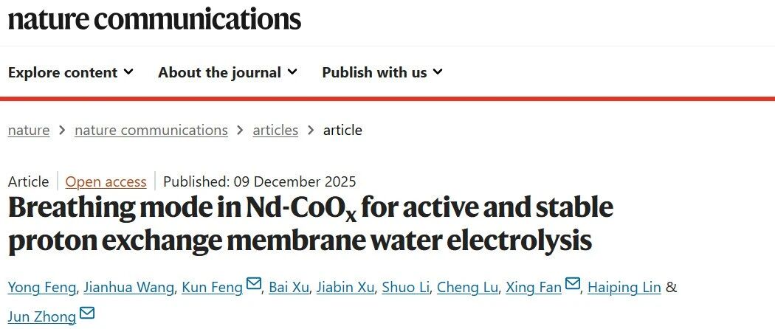Open the nature communications breadcrumb

(x=151, y=131)
